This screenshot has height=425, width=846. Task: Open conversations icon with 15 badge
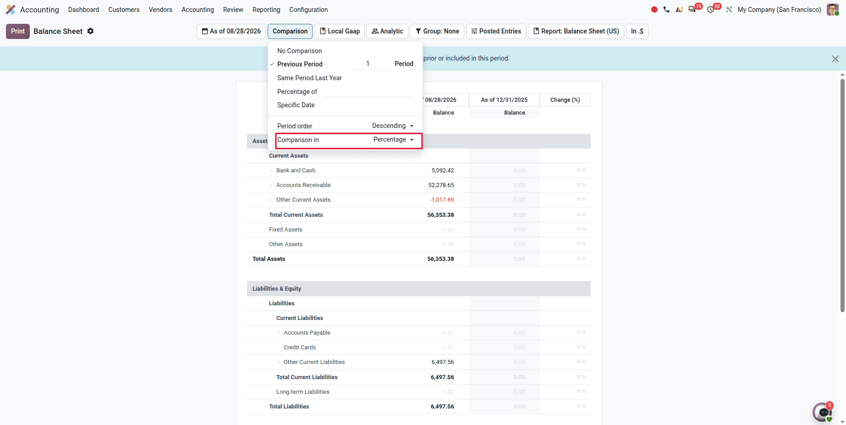point(692,10)
